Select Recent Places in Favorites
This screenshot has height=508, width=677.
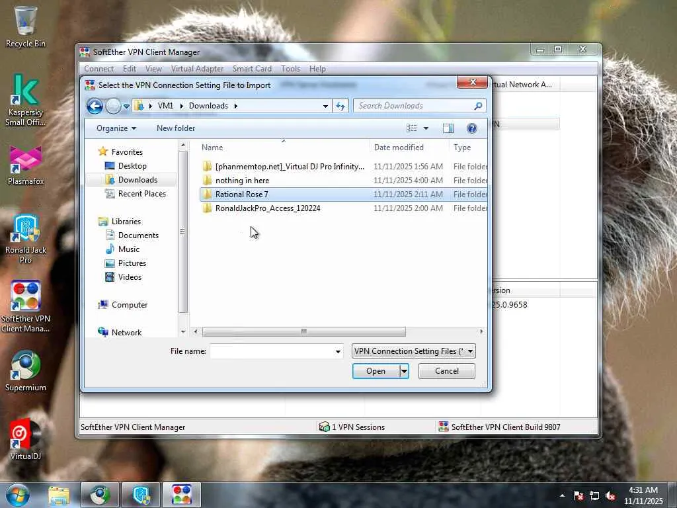click(x=141, y=194)
